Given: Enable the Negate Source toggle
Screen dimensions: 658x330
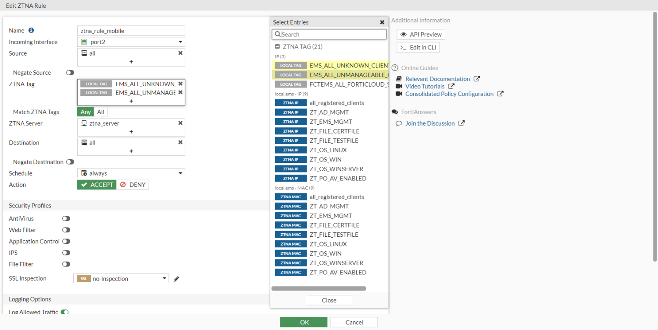Looking at the screenshot, I should (69, 73).
